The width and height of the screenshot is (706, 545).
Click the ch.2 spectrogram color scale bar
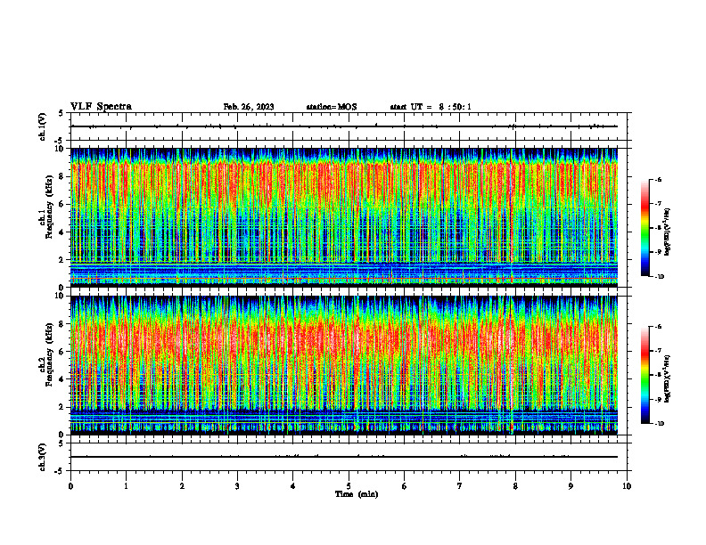644,375
